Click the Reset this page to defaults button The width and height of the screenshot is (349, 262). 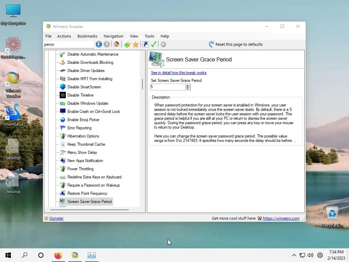(x=236, y=44)
